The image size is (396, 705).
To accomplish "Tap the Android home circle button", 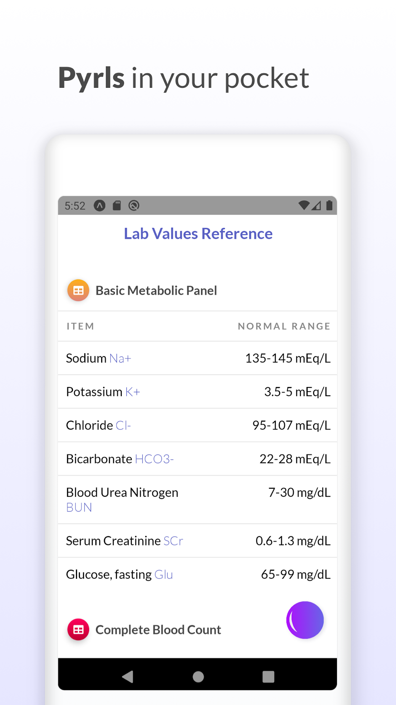I will click(x=198, y=676).
